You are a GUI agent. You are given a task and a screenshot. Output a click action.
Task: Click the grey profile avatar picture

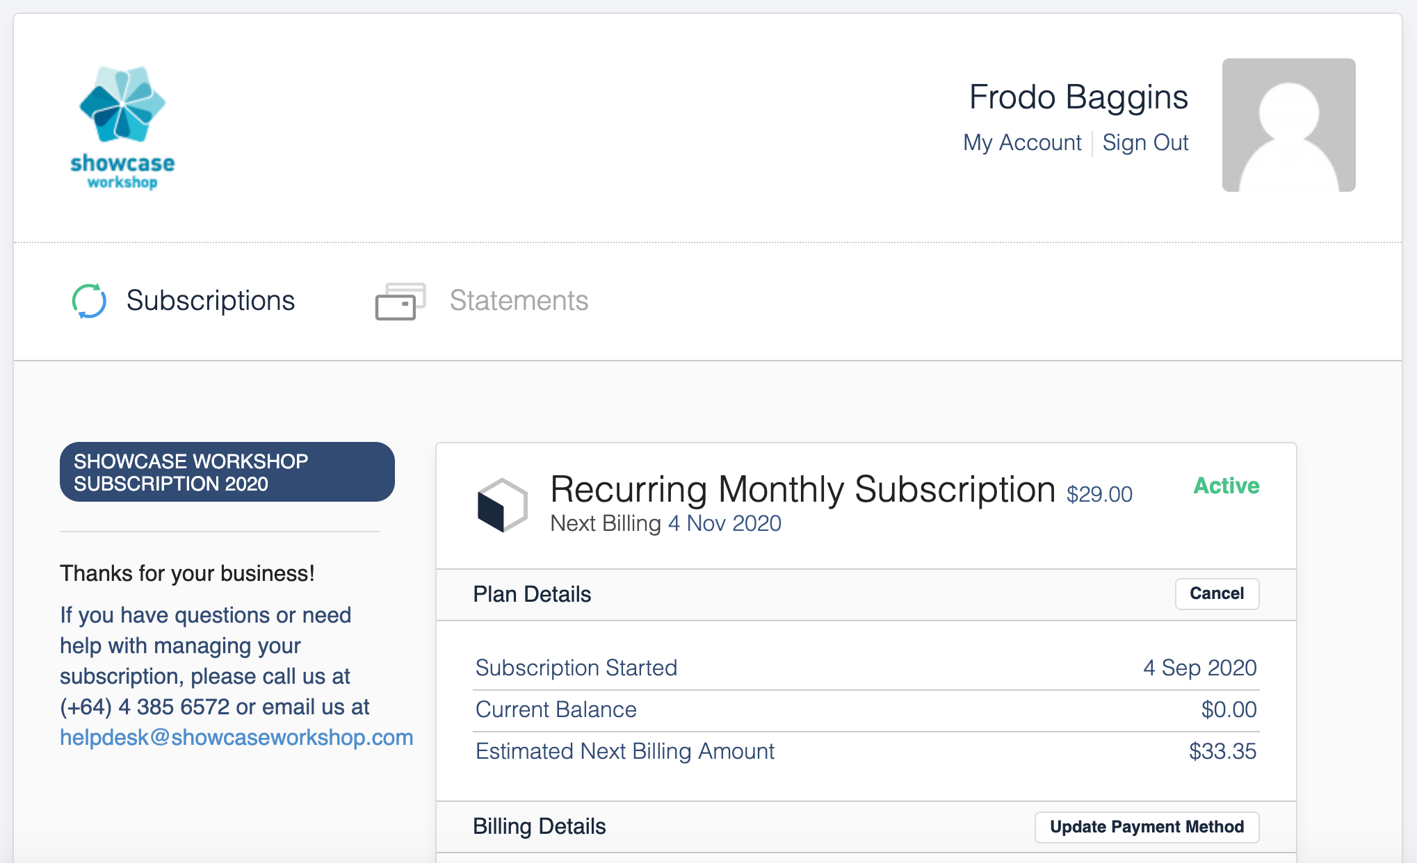(1288, 125)
